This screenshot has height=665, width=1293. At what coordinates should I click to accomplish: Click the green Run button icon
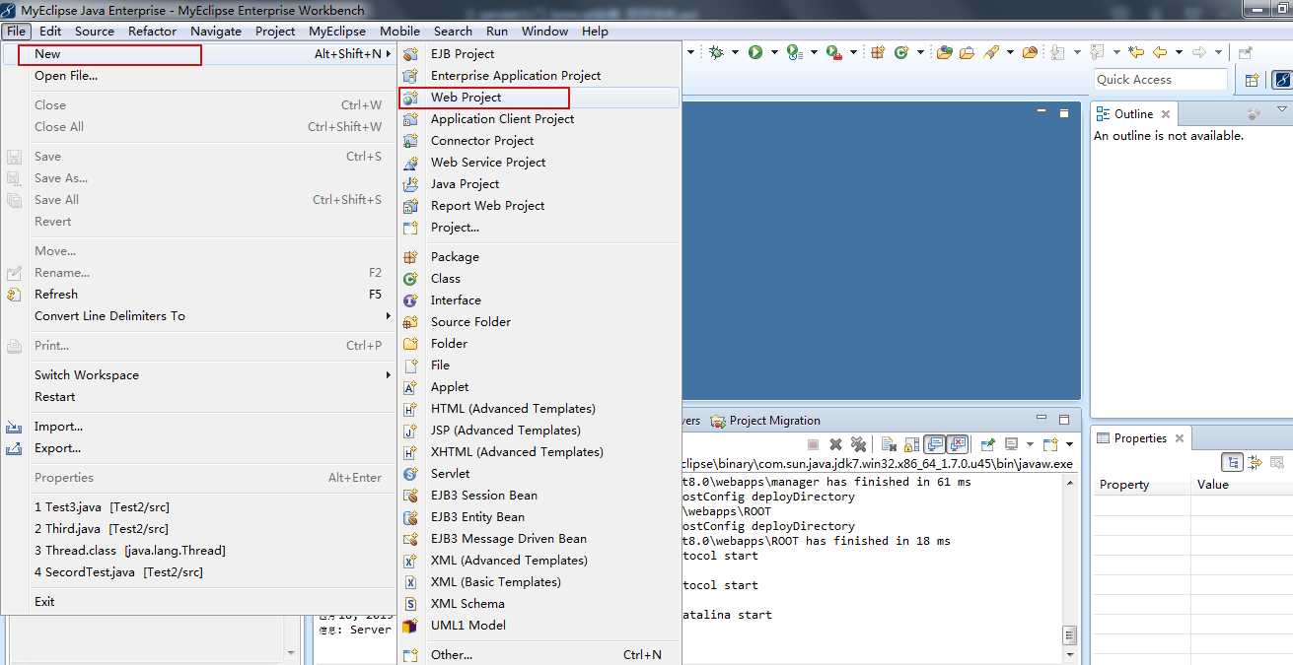coord(755,52)
